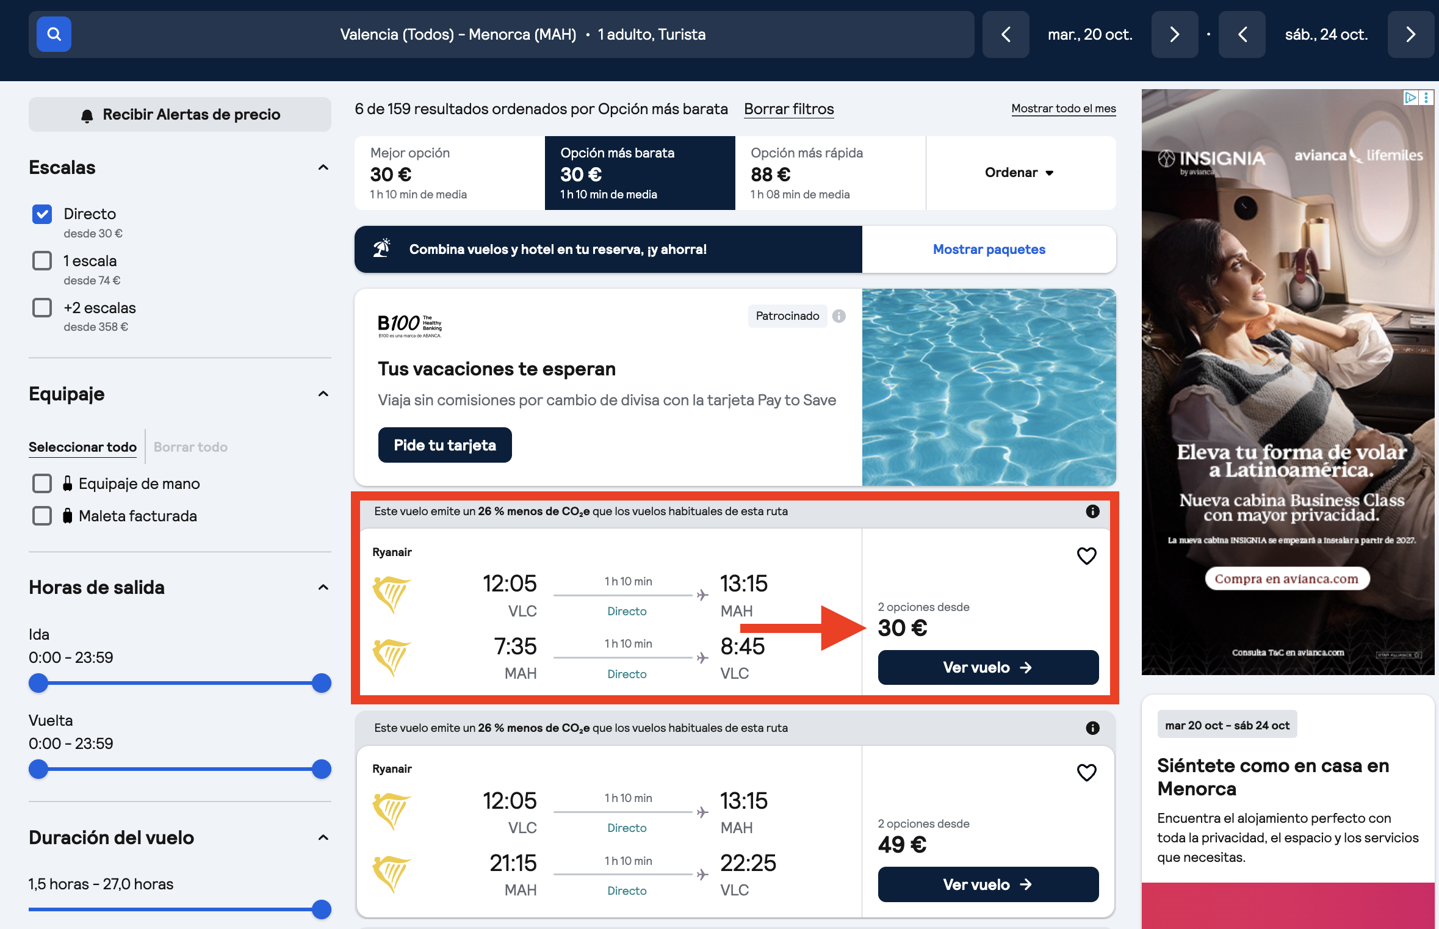This screenshot has height=929, width=1439.
Task: Click Mostrar todo el mes link
Action: point(1063,109)
